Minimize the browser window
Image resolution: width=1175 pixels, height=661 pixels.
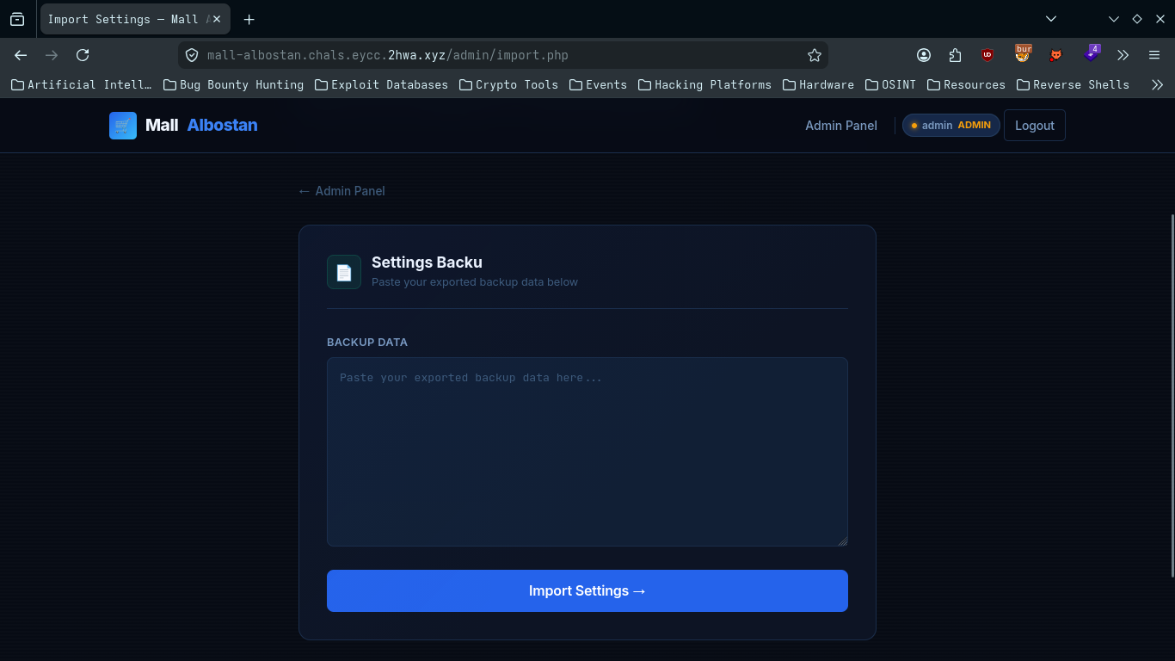[1114, 19]
